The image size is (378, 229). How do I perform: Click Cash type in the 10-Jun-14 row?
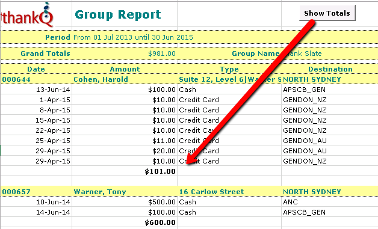pos(187,202)
